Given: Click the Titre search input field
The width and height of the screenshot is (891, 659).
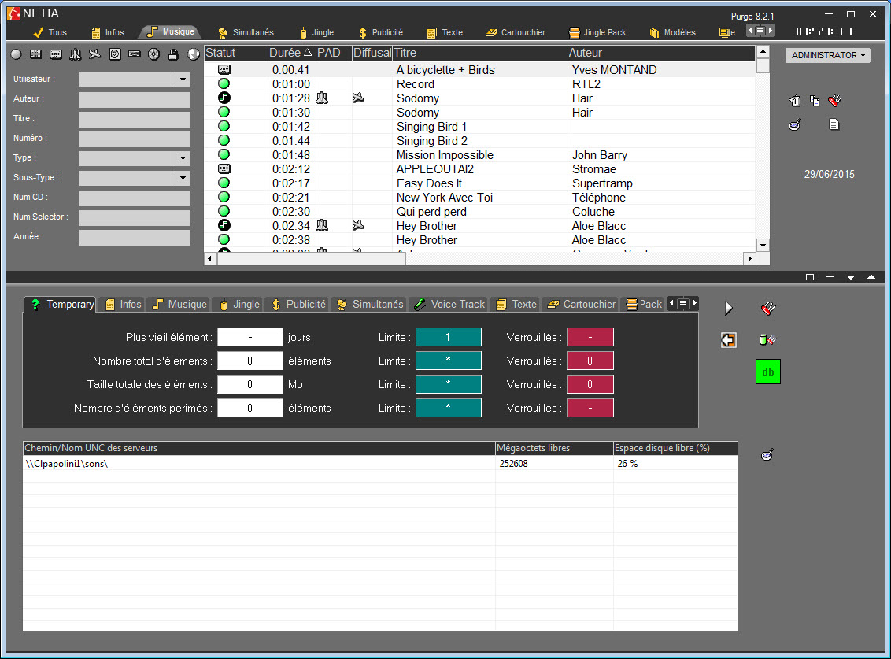Looking at the screenshot, I should 135,119.
